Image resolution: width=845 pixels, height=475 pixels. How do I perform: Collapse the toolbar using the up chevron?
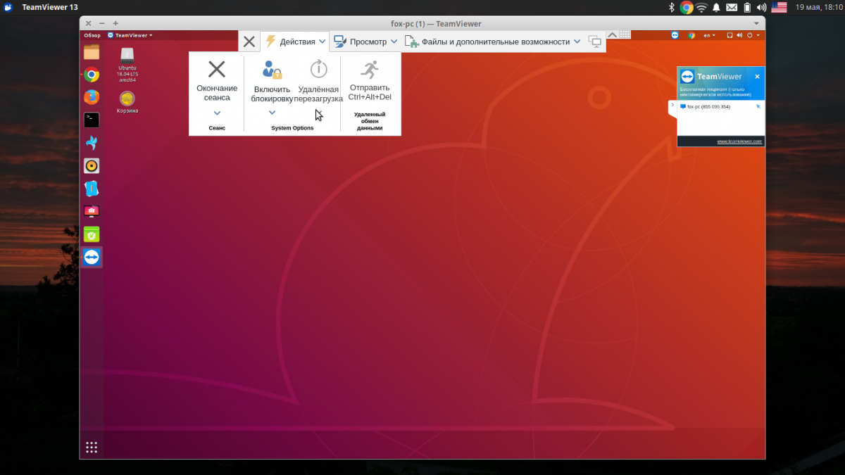(612, 35)
